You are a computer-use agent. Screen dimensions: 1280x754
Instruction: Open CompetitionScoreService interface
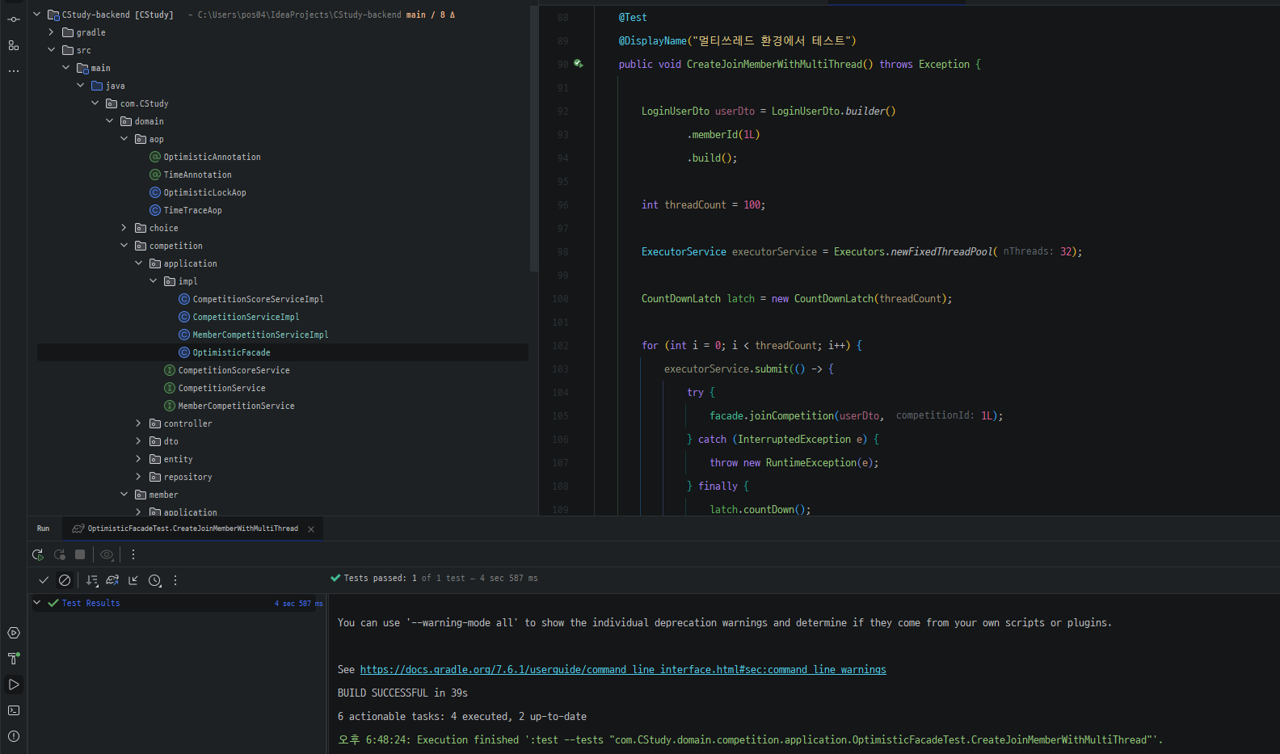click(234, 370)
